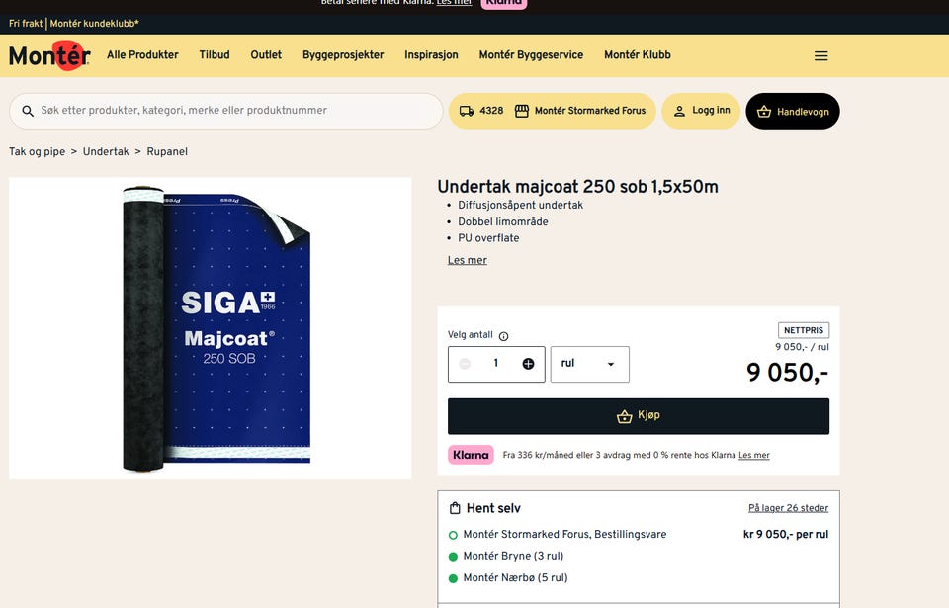Open the Outlet menu item
This screenshot has width=949, height=608.
(x=266, y=55)
